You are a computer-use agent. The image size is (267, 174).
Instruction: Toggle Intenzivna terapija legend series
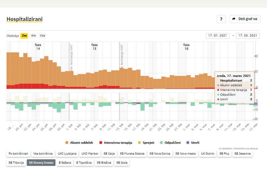pyautogui.click(x=116, y=143)
